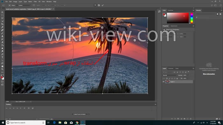Select the Crop tool
The width and height of the screenshot is (223, 125).
coord(2,24)
